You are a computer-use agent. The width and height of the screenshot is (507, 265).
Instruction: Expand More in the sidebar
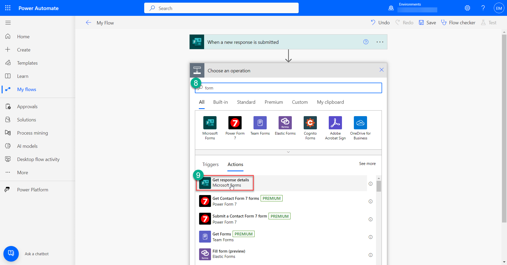(x=37, y=172)
